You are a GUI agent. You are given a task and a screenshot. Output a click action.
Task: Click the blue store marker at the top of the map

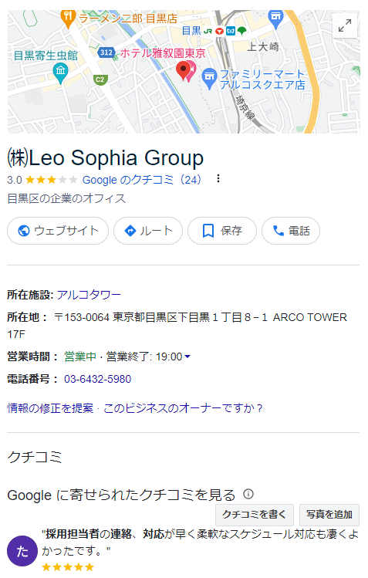275,19
